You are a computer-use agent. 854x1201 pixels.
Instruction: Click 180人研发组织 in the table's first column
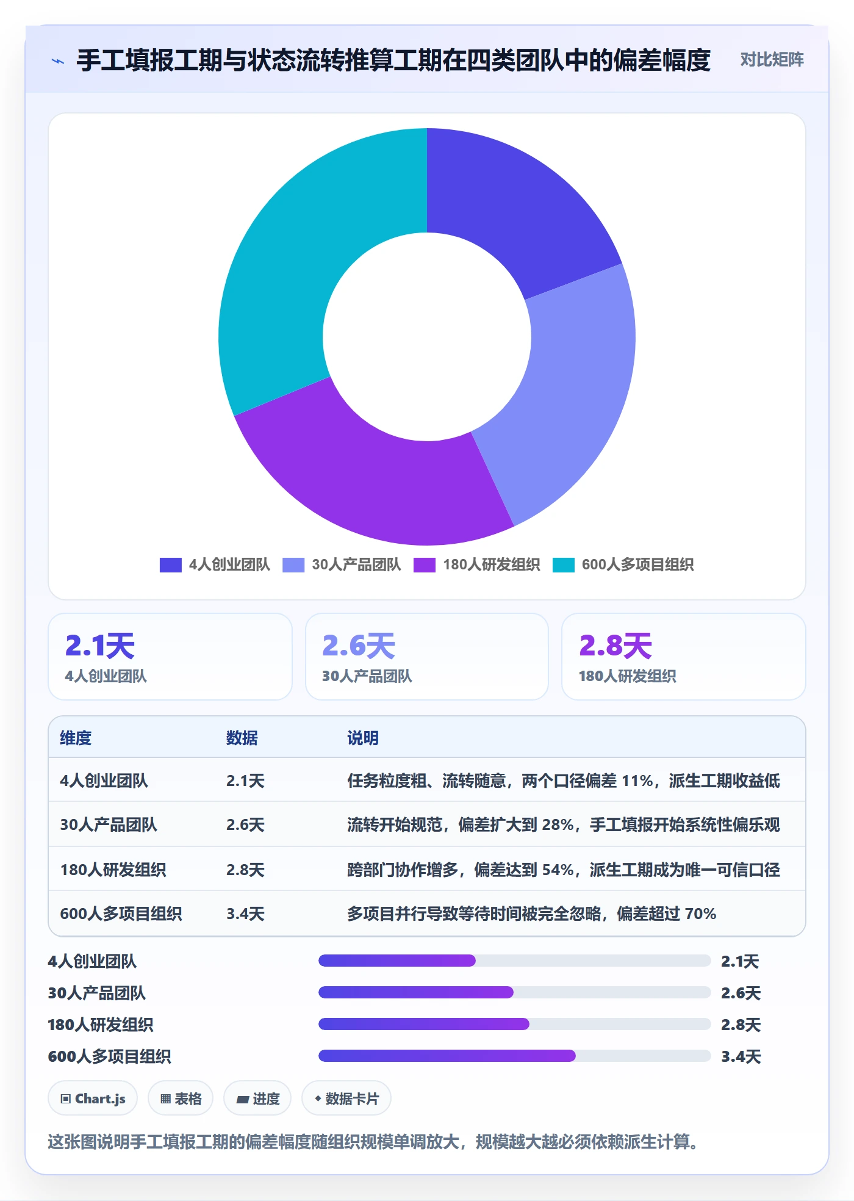113,870
